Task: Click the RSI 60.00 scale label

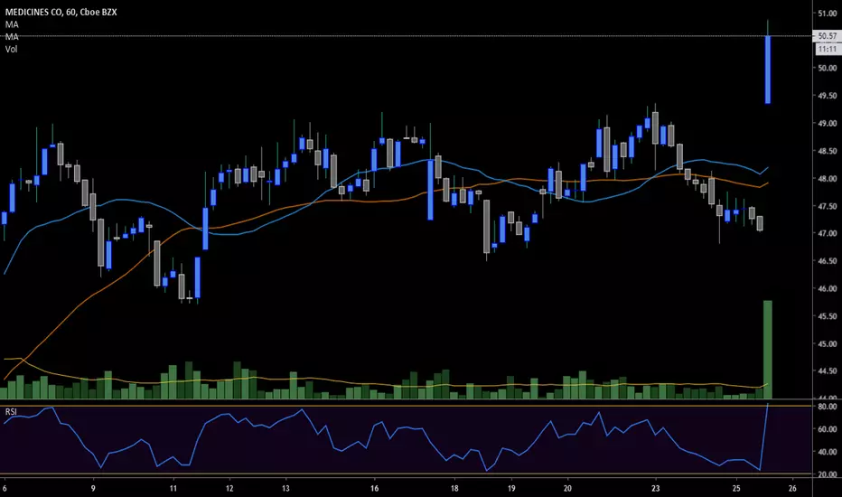Action: point(827,429)
